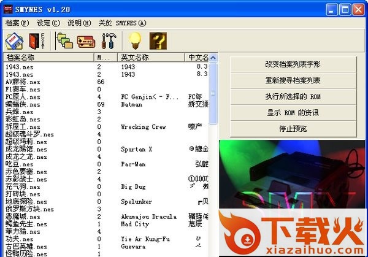This screenshot has width=368, height=257.
Task: Select 俄罗斯方块.nes in the file list
Action: (29, 209)
